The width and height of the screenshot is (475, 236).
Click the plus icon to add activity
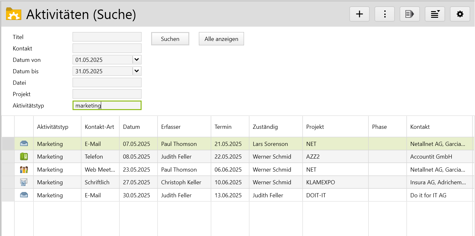359,14
